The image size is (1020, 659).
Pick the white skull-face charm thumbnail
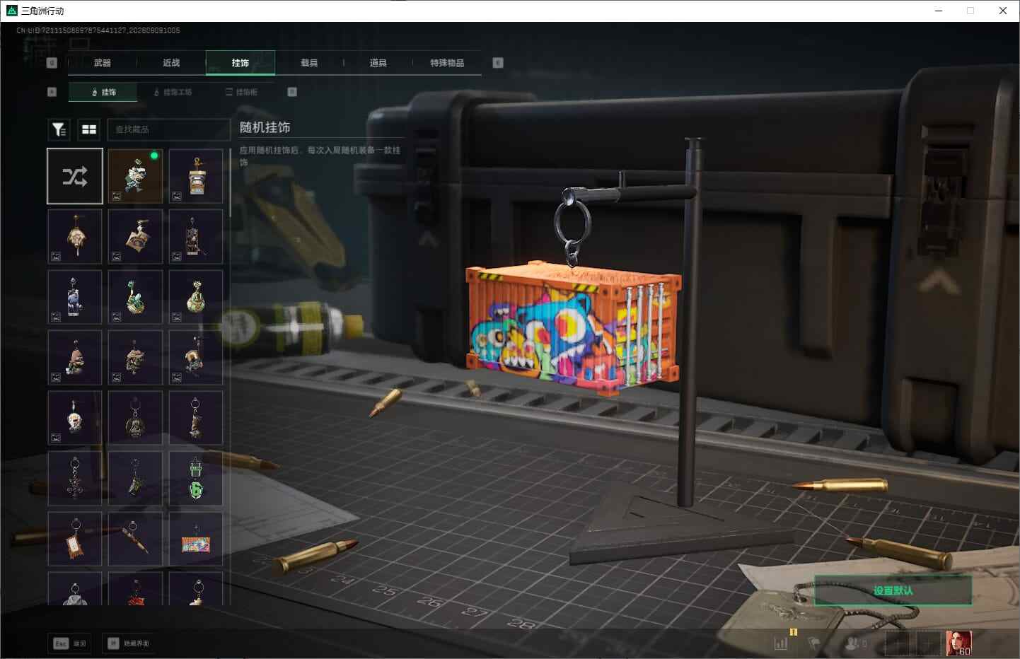pos(75,419)
